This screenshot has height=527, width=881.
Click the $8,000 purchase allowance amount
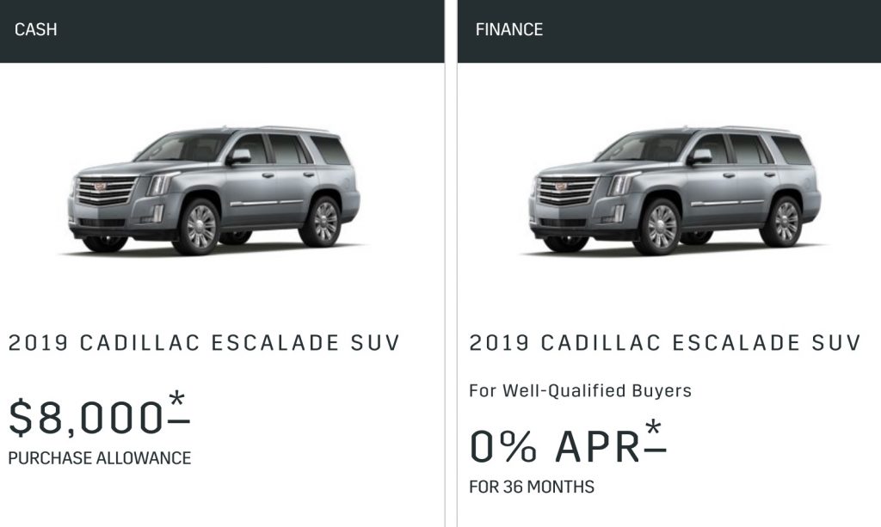(86, 417)
